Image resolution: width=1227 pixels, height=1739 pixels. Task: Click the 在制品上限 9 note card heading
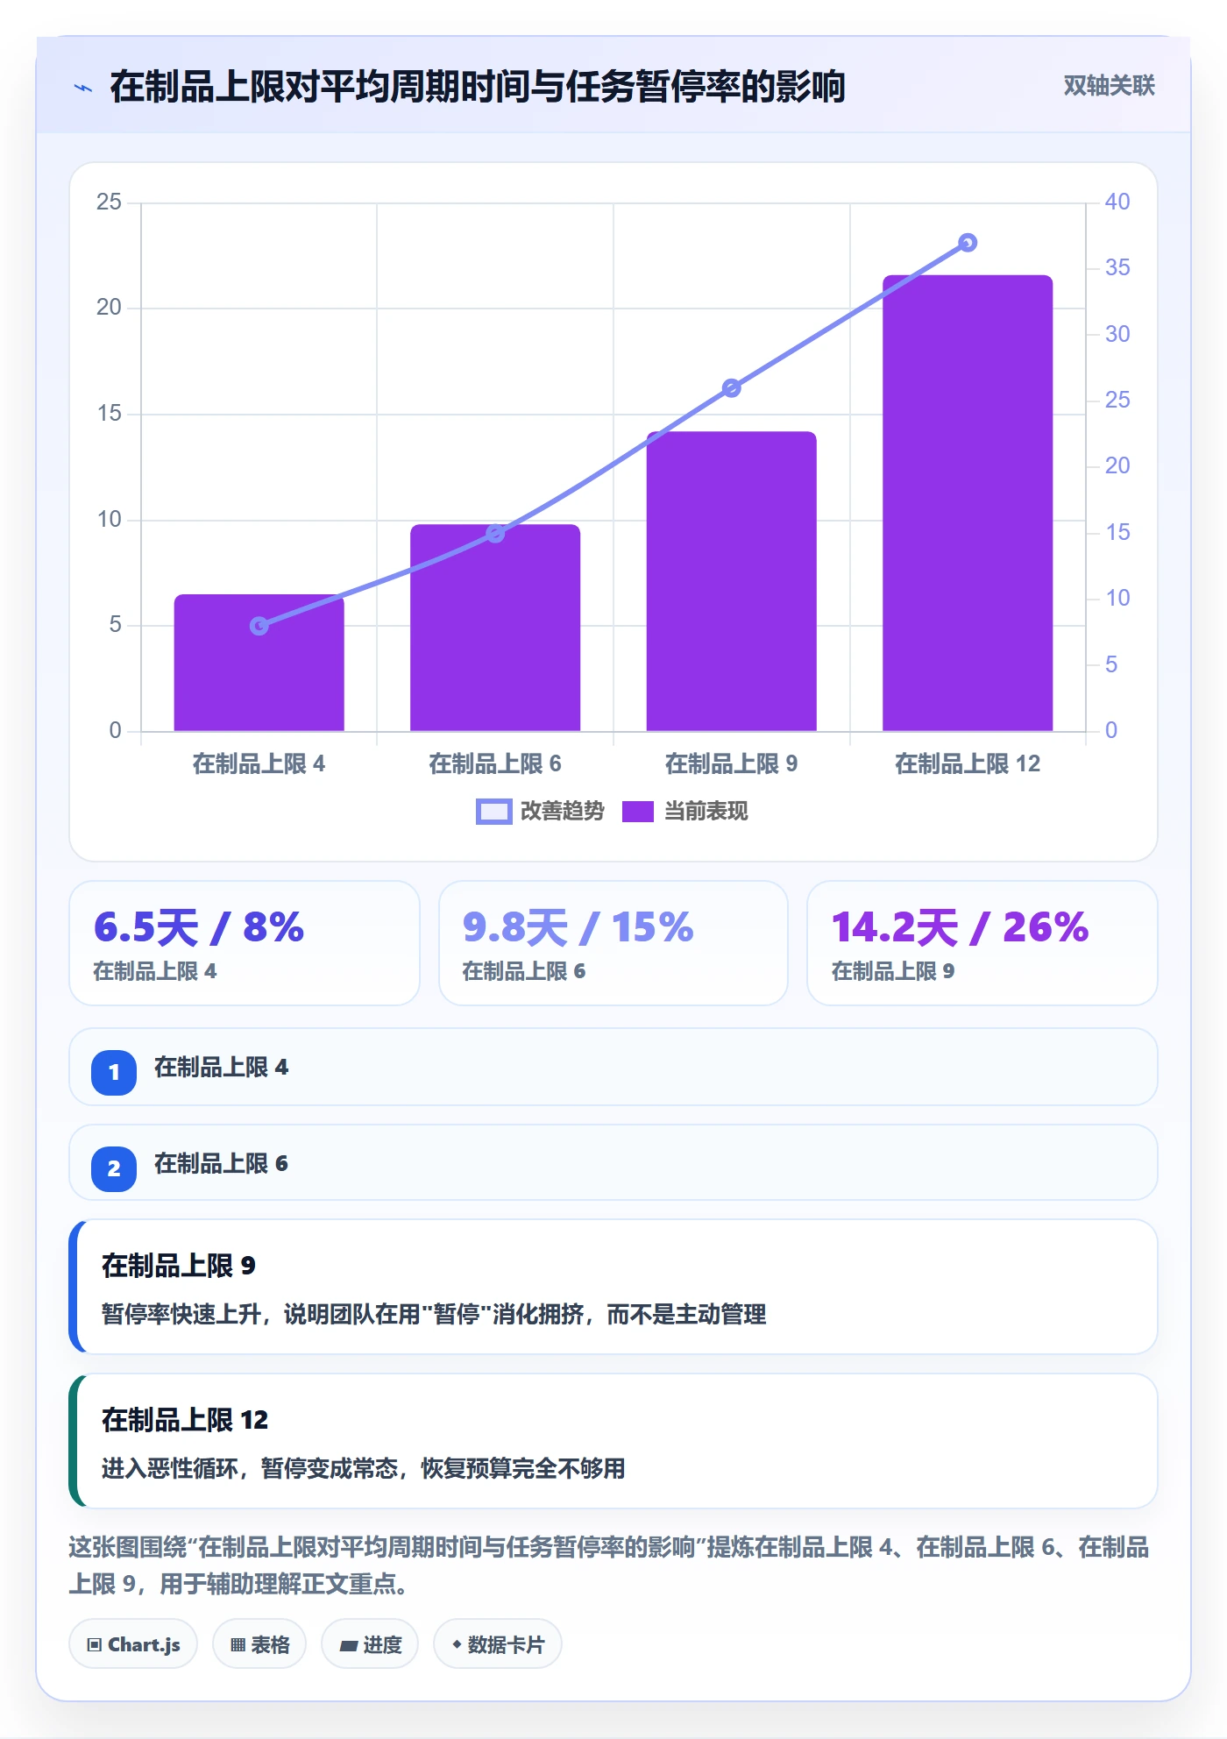coord(179,1266)
